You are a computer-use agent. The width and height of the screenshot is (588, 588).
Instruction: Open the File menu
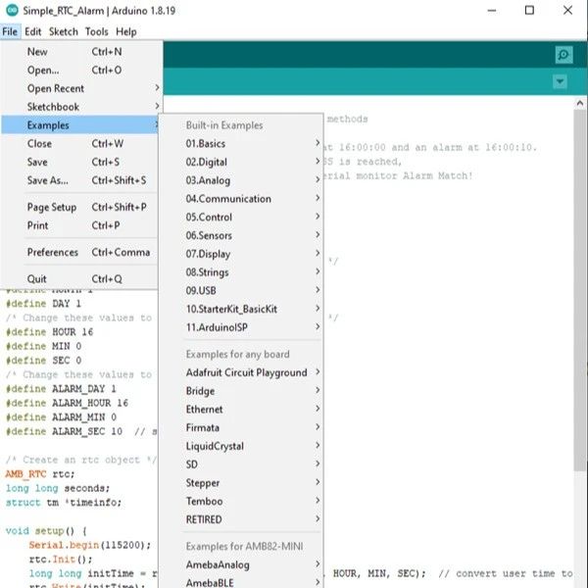click(10, 32)
